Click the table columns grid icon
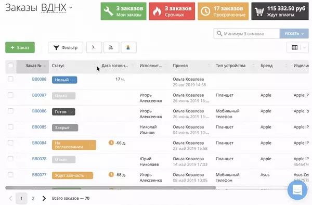The width and height of the screenshot is (312, 205). click(295, 47)
